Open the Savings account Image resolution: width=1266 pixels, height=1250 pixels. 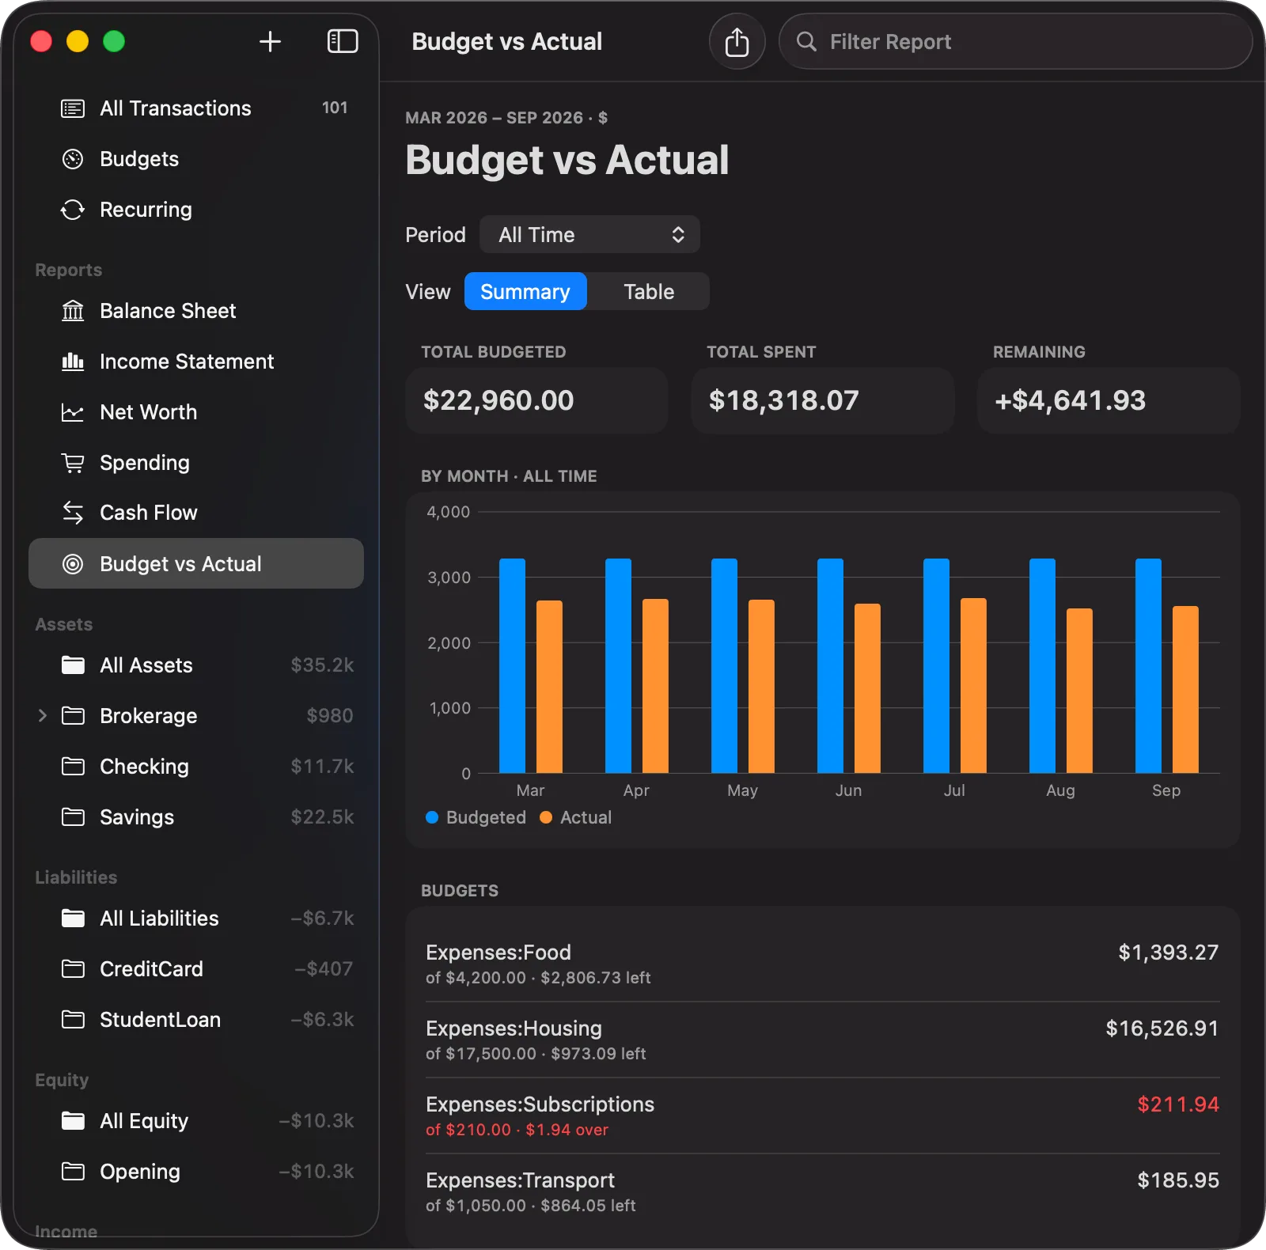[196, 817]
